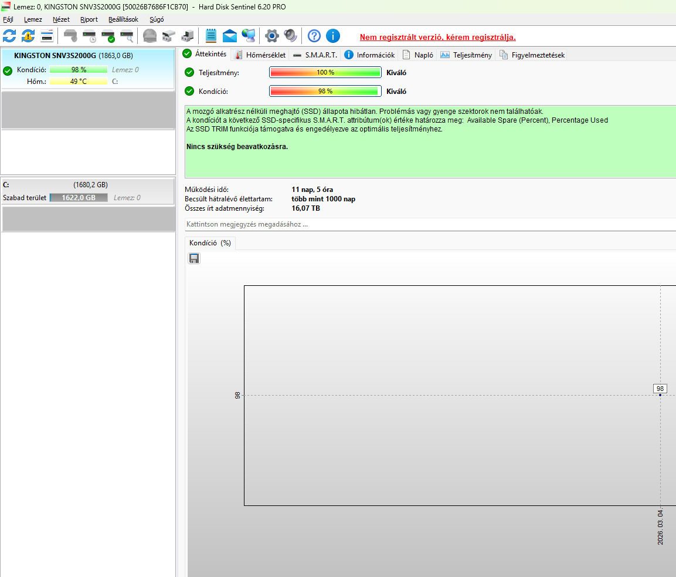Open the Fájl menu
Viewport: 676px width, 577px height.
click(8, 19)
